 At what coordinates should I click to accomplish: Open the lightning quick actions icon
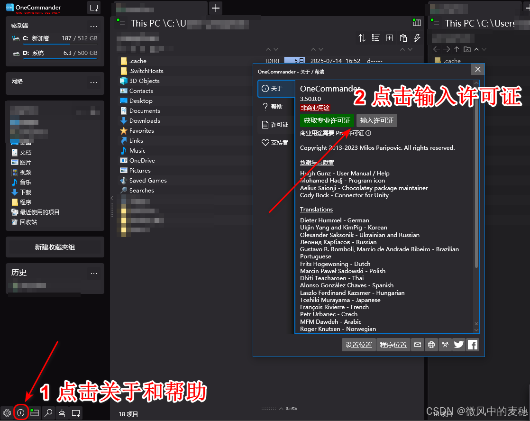[x=417, y=38]
